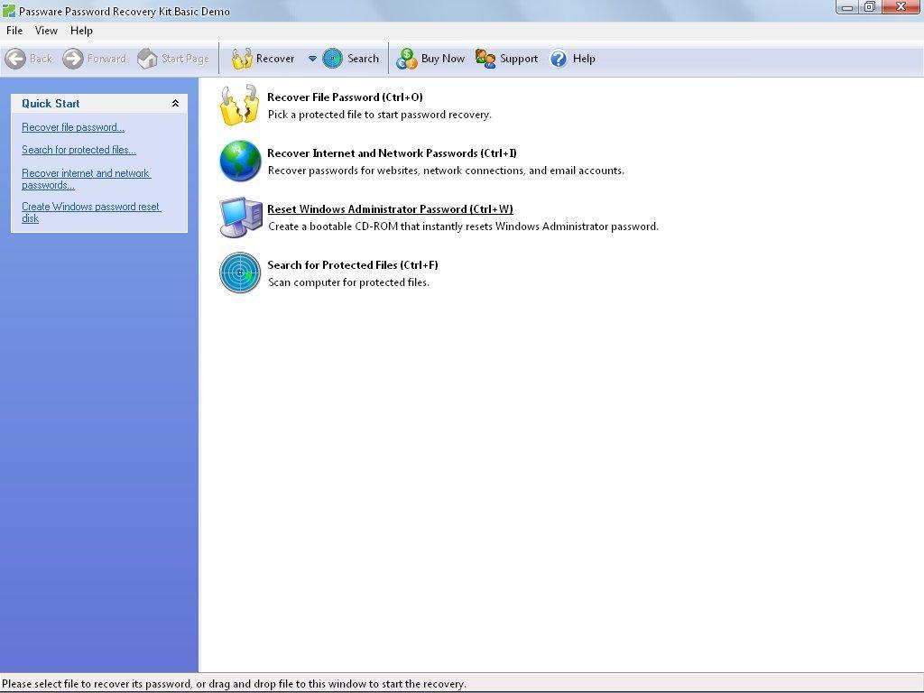Click 'Create Windows password reset disk' link
This screenshot has width=924, height=693.
tap(91, 212)
